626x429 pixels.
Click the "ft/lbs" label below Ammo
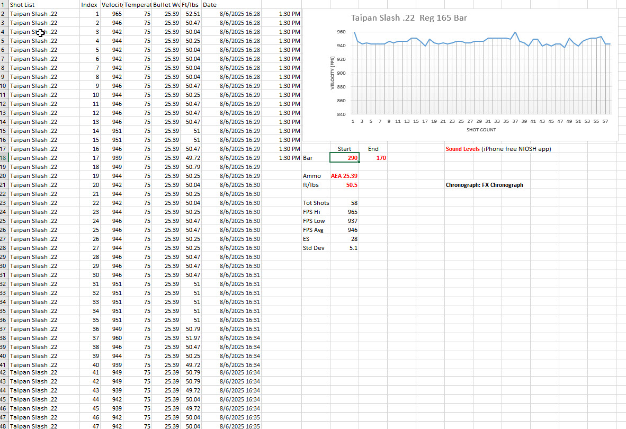pos(316,185)
